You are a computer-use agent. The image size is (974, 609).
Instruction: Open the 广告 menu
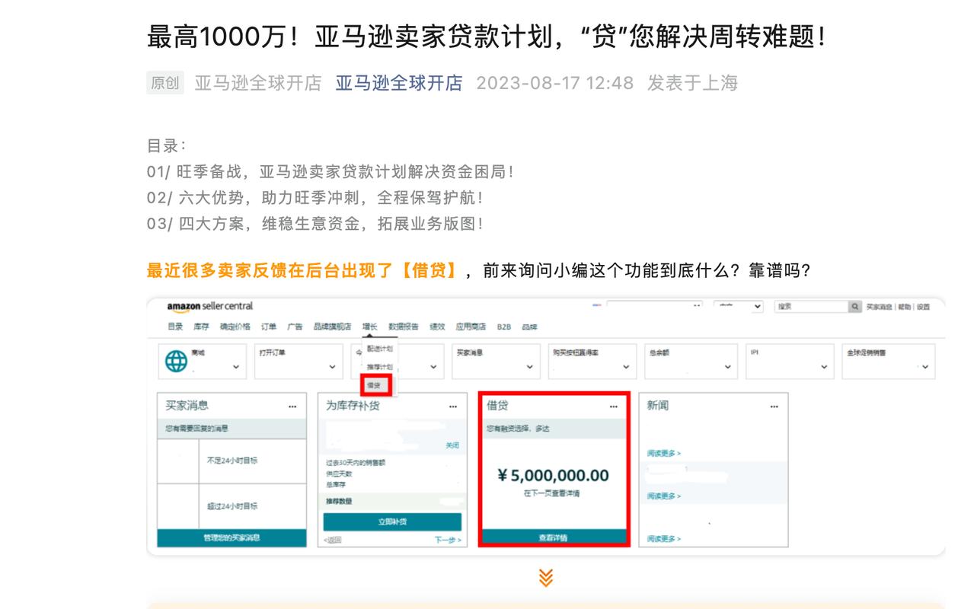click(x=295, y=327)
